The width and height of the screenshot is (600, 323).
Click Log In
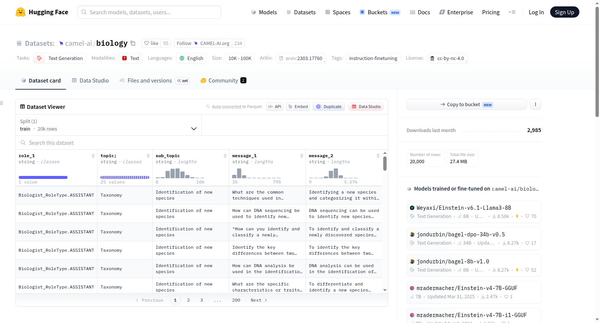536,12
